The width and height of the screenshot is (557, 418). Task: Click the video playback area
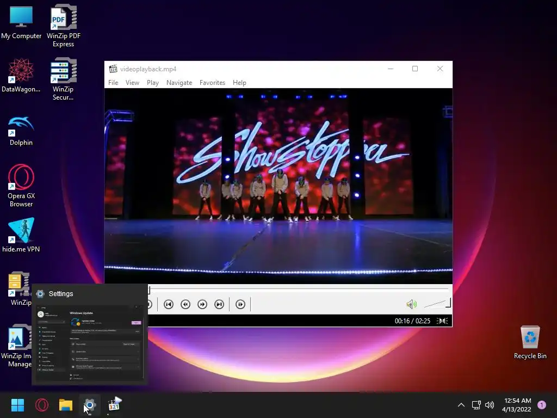click(278, 186)
